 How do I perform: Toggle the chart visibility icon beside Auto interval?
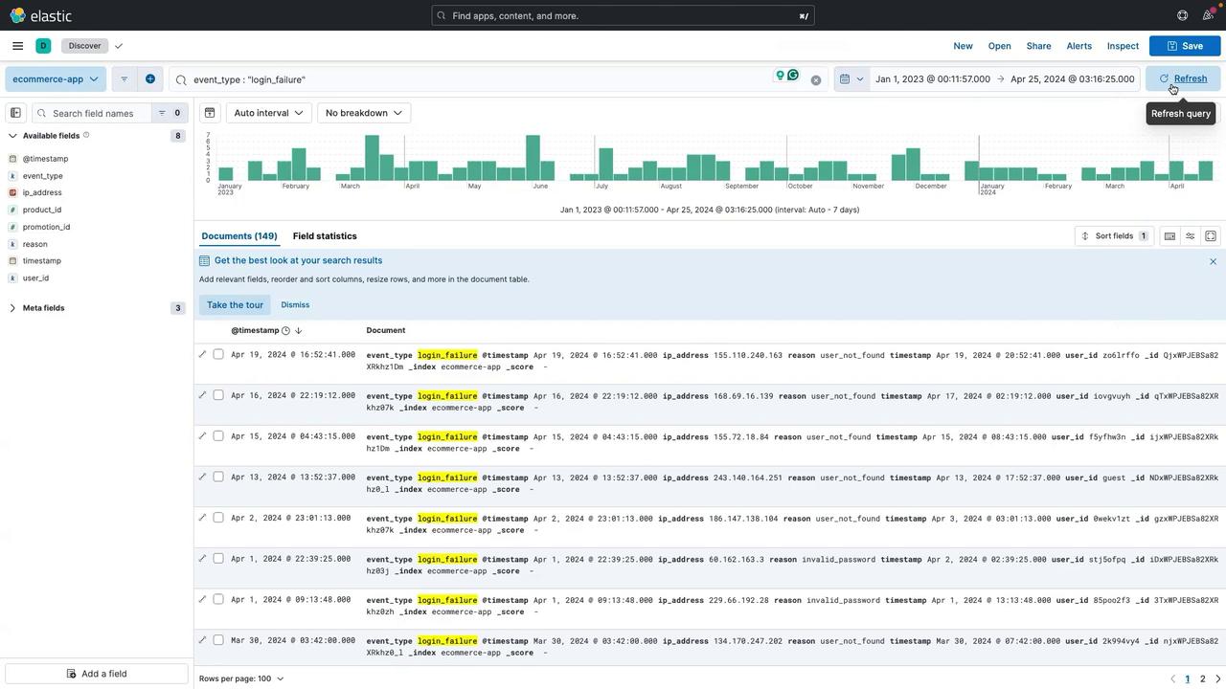tap(210, 113)
